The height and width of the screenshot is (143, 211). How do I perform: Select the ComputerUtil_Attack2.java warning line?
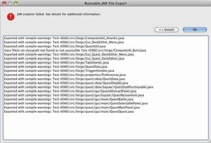click(x=64, y=38)
